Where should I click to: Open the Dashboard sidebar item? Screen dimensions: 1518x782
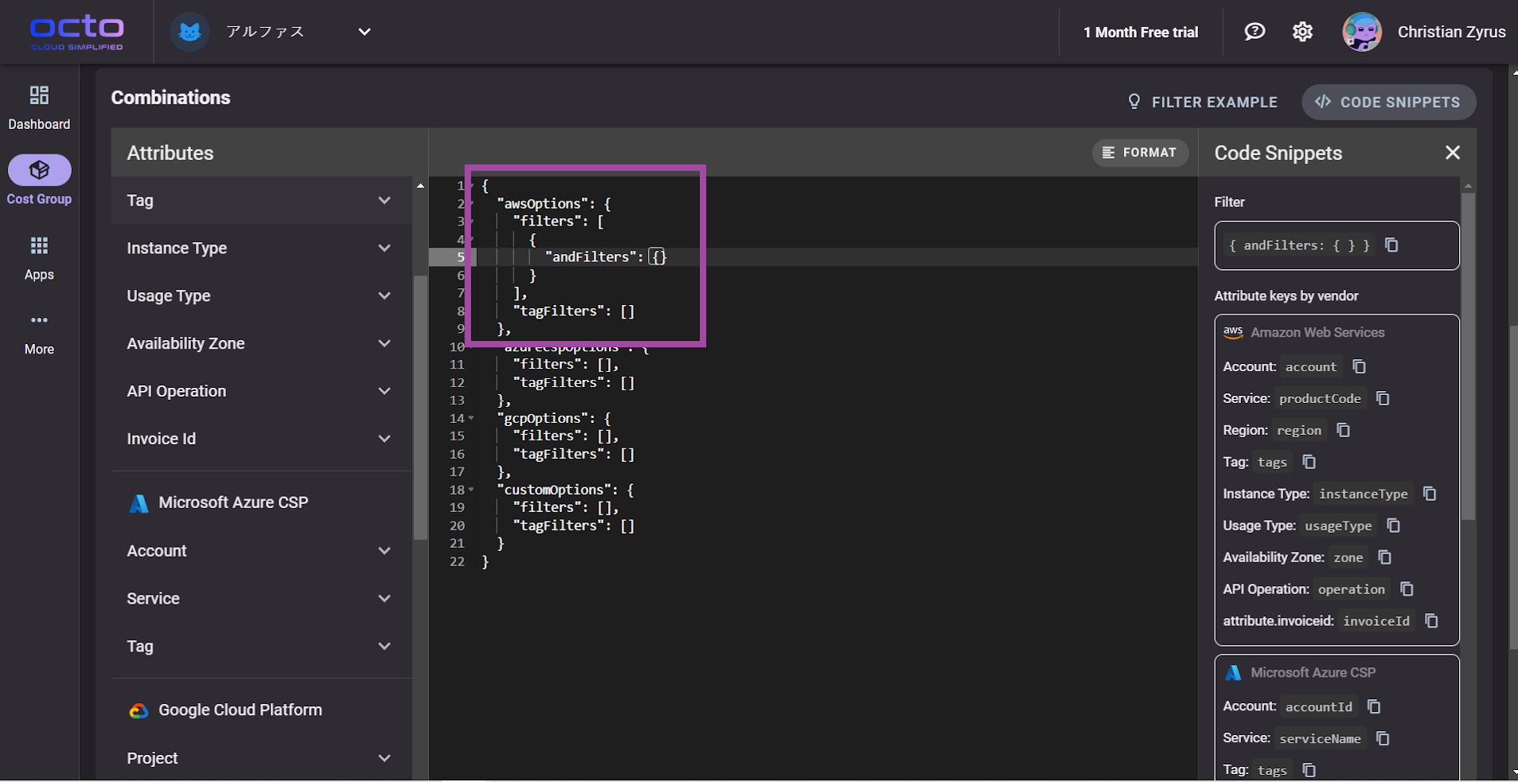point(39,108)
